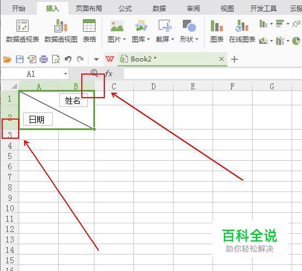This screenshot has width=302, height=271.
Task: Expand the 形状 dropdown arrow
Action: [197, 39]
